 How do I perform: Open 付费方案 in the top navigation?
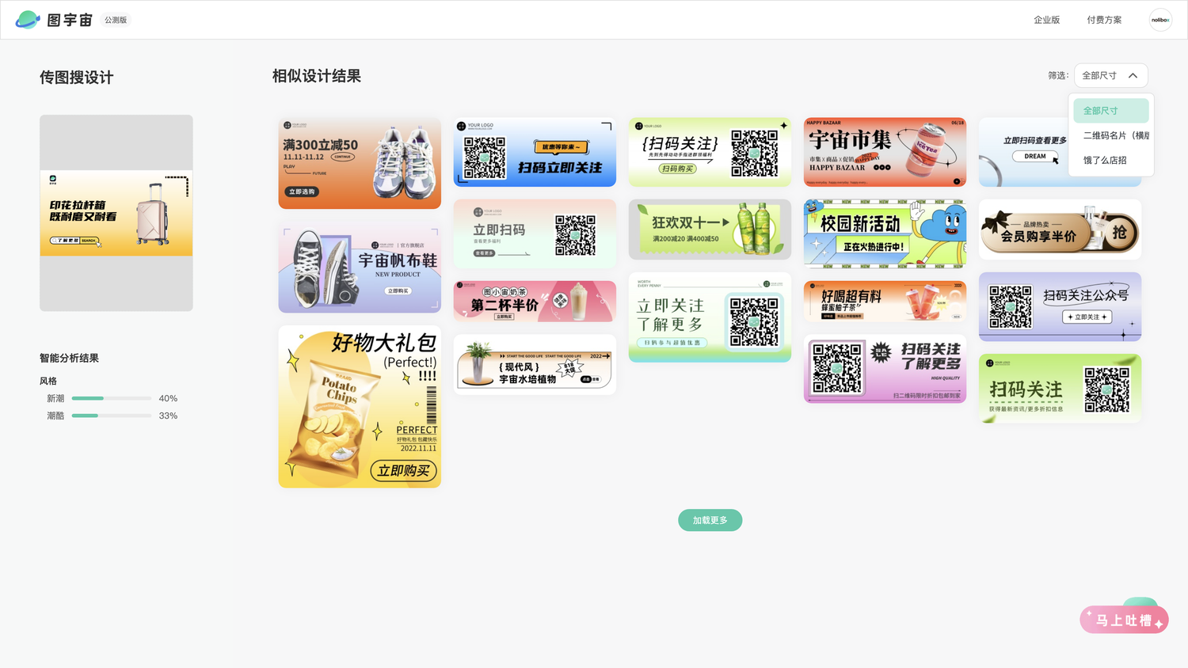[x=1104, y=20]
